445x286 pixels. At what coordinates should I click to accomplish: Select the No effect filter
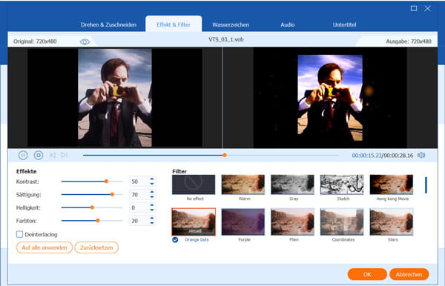[194, 184]
